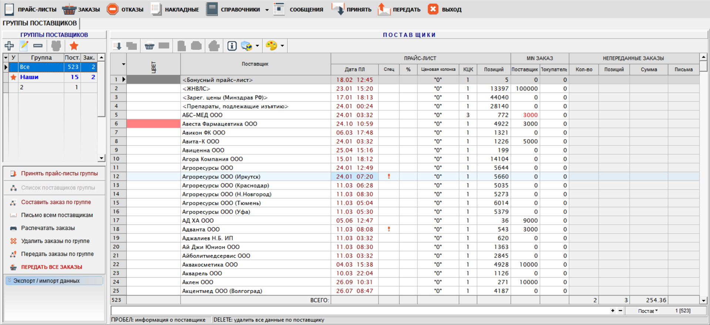Image resolution: width=710 pixels, height=325 pixels.
Task: Click the minus button beside the search field
Action: pyautogui.click(x=620, y=311)
